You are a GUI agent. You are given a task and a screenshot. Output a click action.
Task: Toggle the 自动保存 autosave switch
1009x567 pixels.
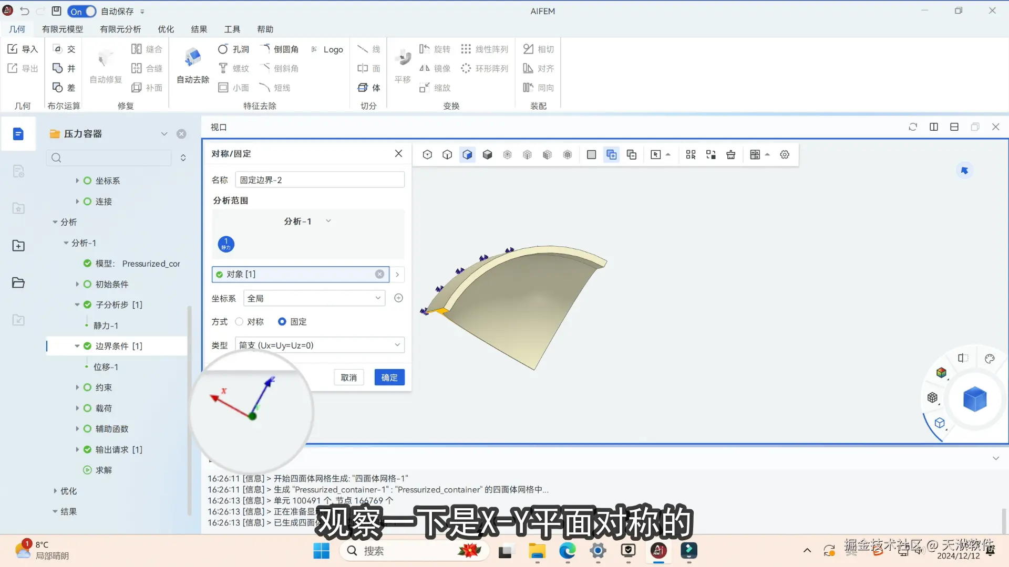pos(83,11)
